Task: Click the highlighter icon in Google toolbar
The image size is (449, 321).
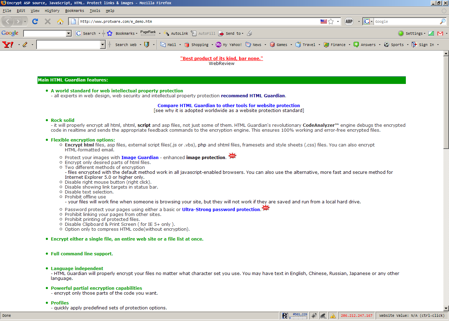Action: (x=249, y=33)
